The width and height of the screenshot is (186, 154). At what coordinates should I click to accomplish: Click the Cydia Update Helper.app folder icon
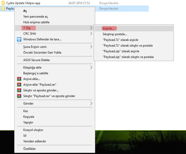point(3,3)
